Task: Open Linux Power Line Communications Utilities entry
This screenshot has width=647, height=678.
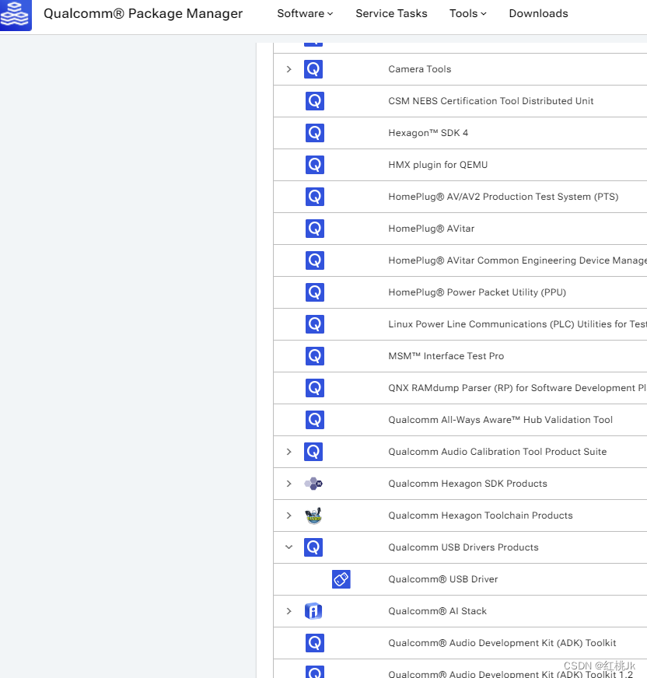Action: pyautogui.click(x=517, y=324)
